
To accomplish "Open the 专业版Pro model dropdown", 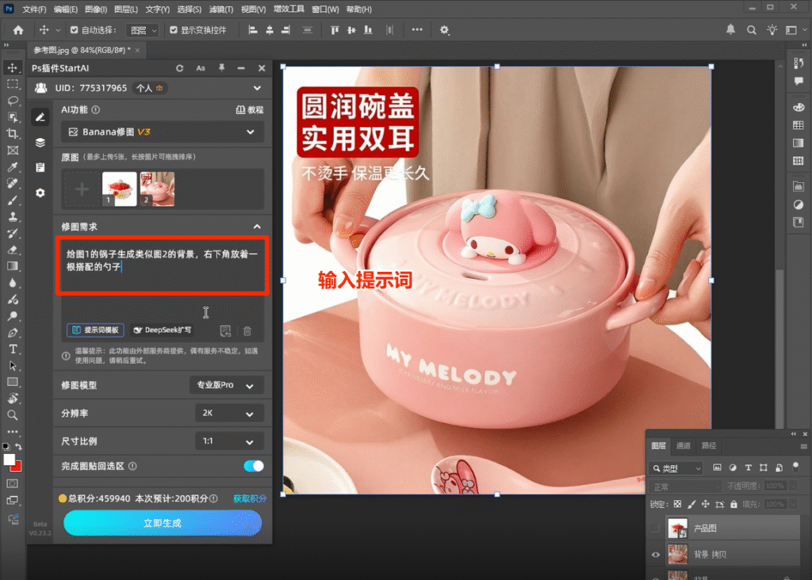I will tap(226, 385).
